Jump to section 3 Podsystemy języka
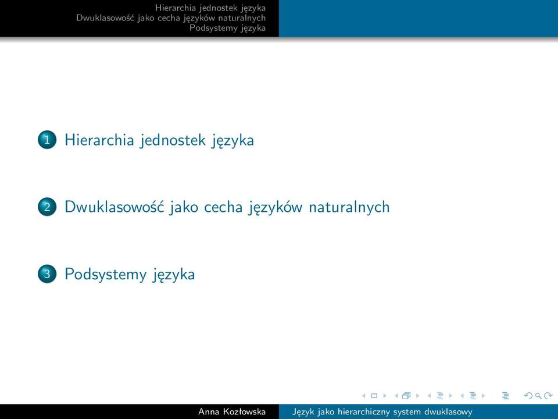This screenshot has width=558, height=419. pos(130,274)
